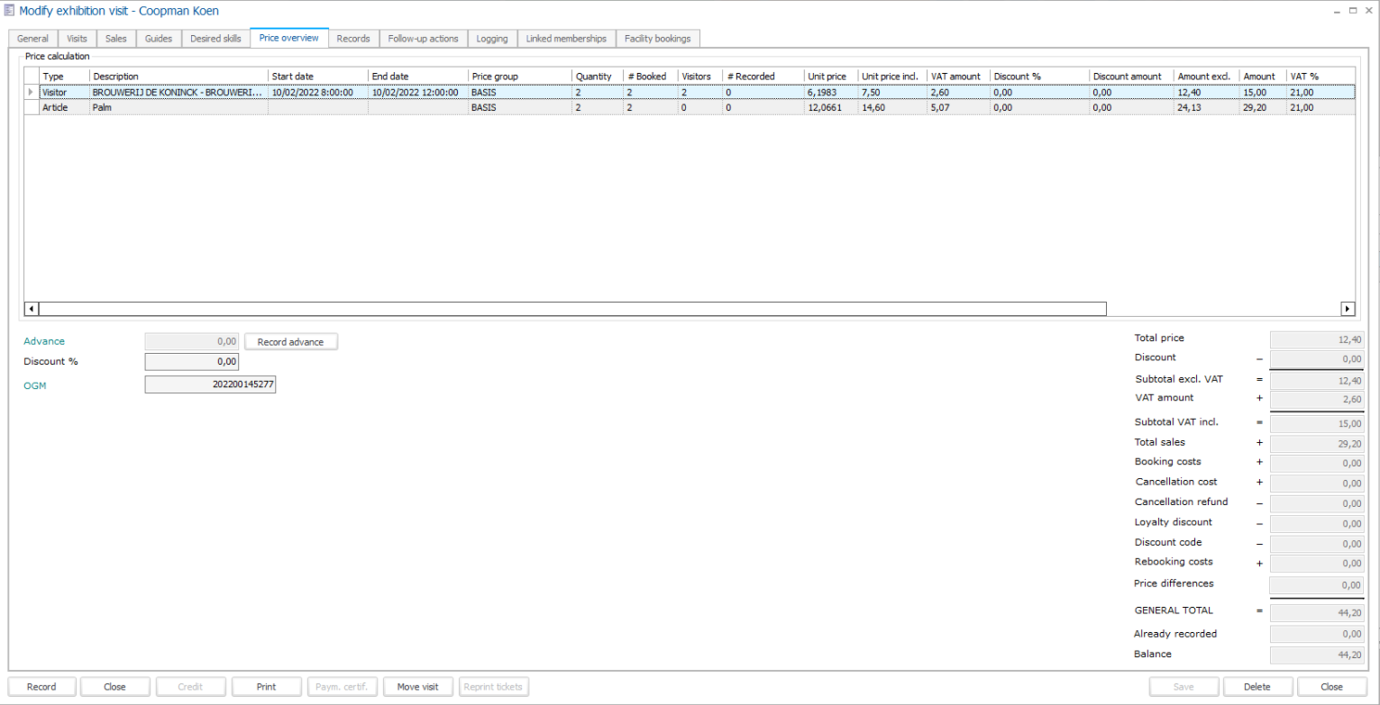
Task: Open the Visits tab
Action: [x=78, y=39]
